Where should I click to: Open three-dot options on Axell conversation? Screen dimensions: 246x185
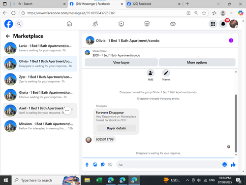coord(67,111)
